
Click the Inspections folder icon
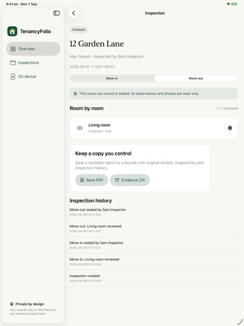coord(13,62)
